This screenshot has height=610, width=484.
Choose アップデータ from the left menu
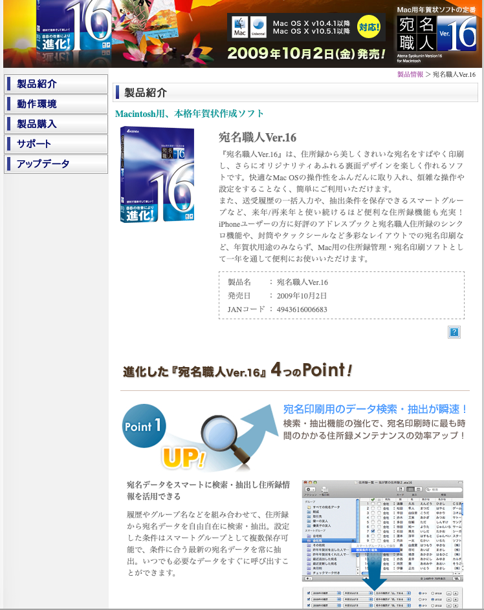[56, 164]
